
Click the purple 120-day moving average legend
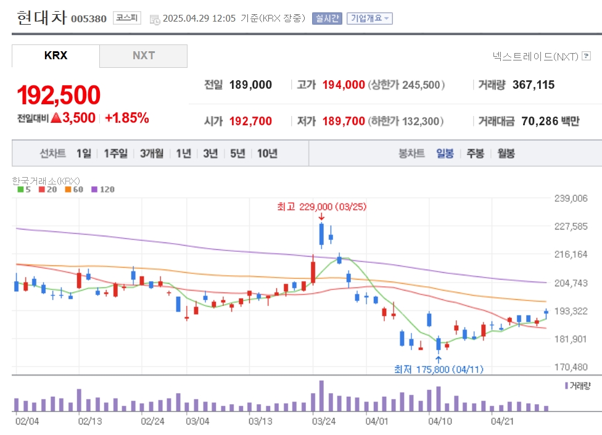(103, 189)
